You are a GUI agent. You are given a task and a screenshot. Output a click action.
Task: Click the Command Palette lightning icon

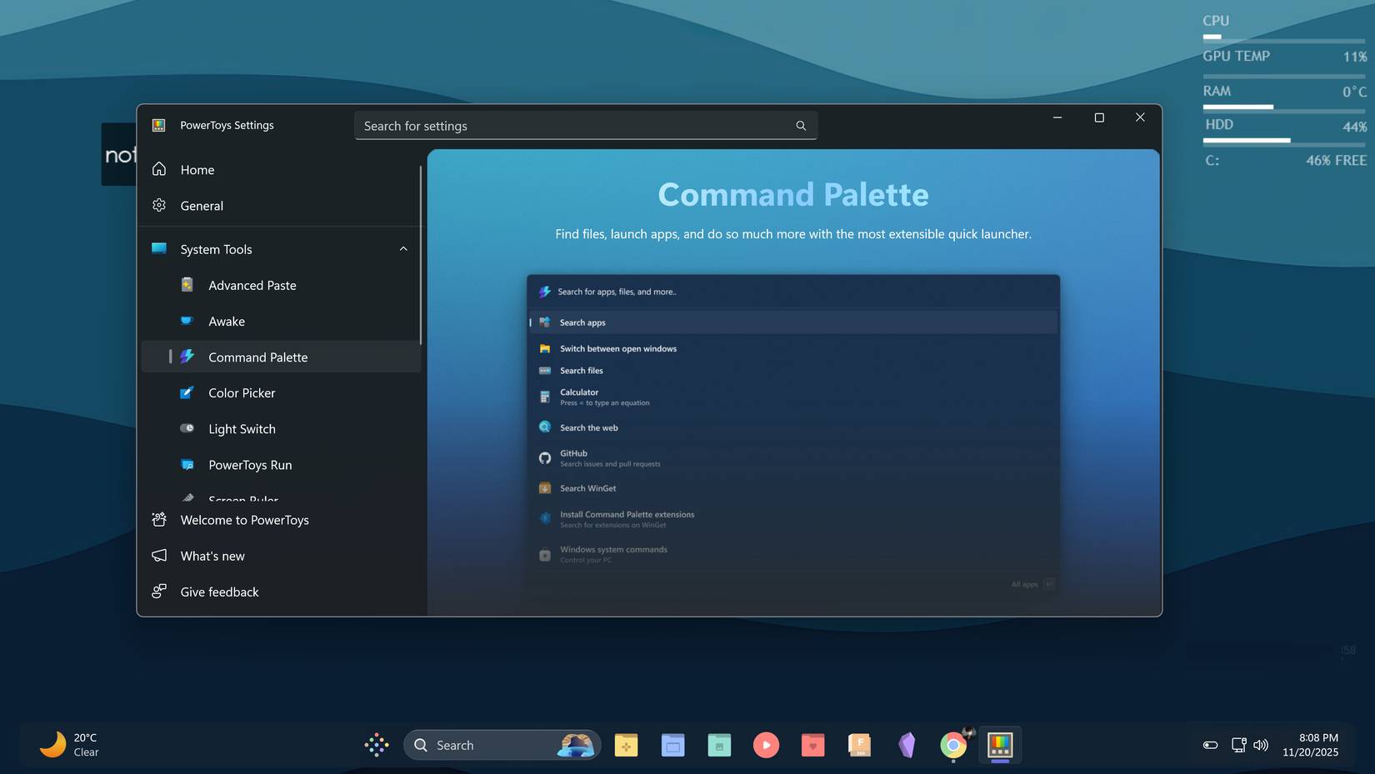click(x=187, y=357)
